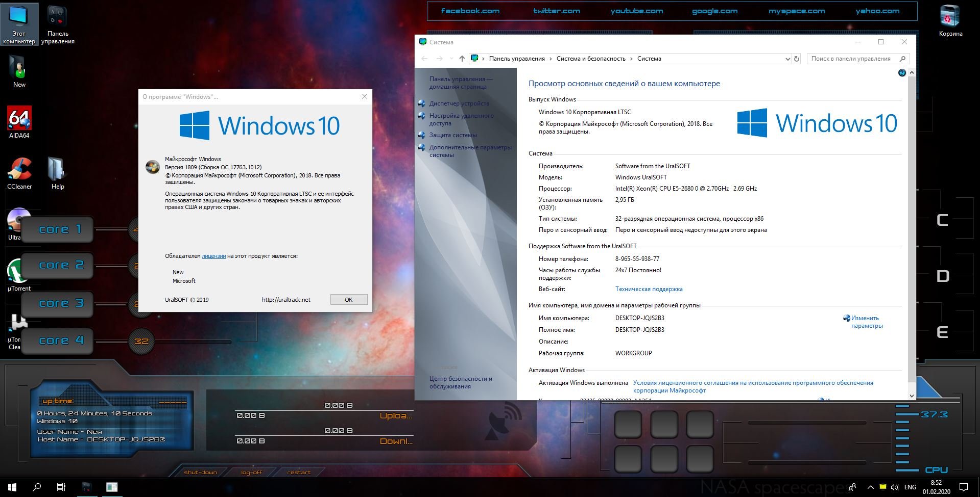This screenshot has width=980, height=497.
Task: Click the 'shut-down' desktop widget button
Action: (200, 472)
